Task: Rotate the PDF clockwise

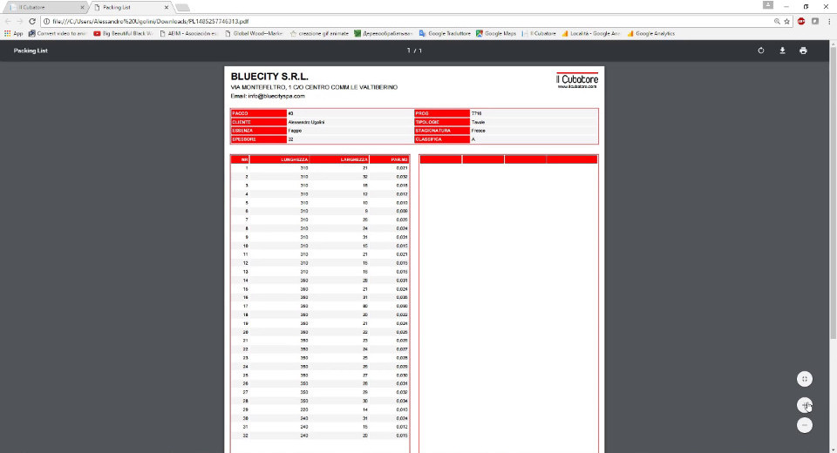Action: pyautogui.click(x=760, y=51)
